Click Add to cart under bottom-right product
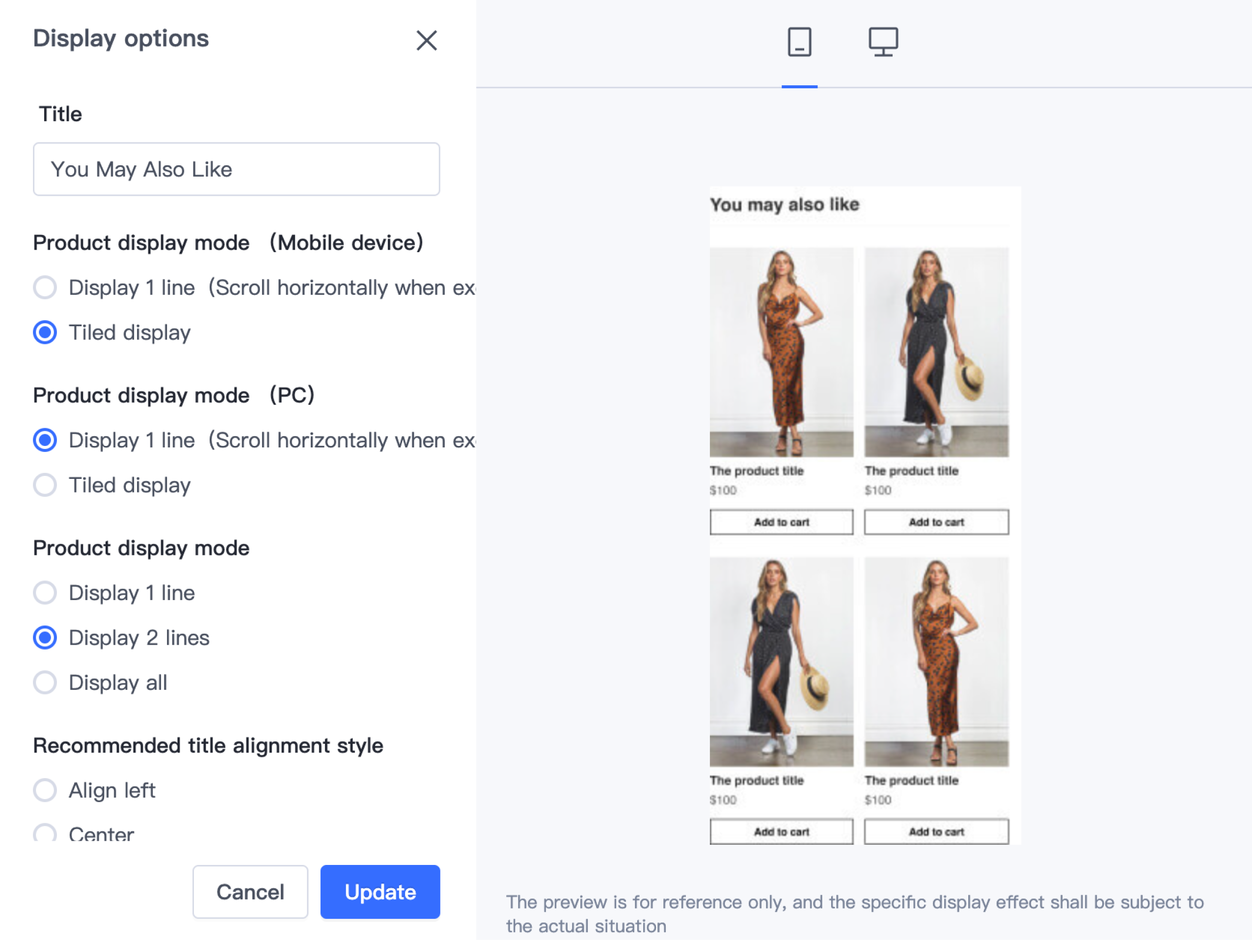 point(936,832)
